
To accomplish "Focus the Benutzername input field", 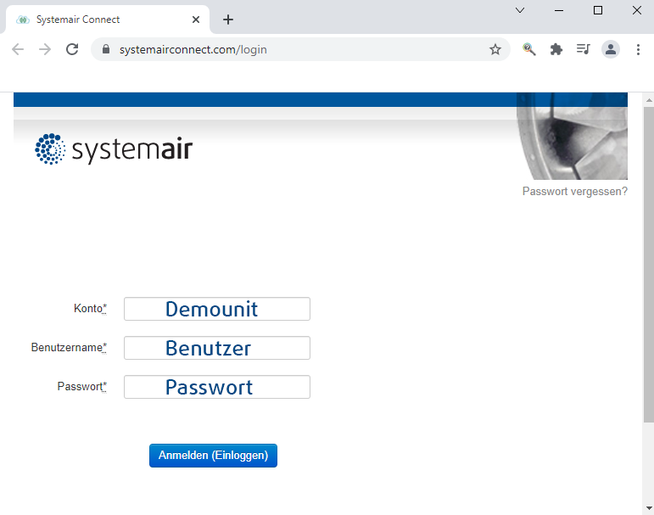I will [x=217, y=348].
